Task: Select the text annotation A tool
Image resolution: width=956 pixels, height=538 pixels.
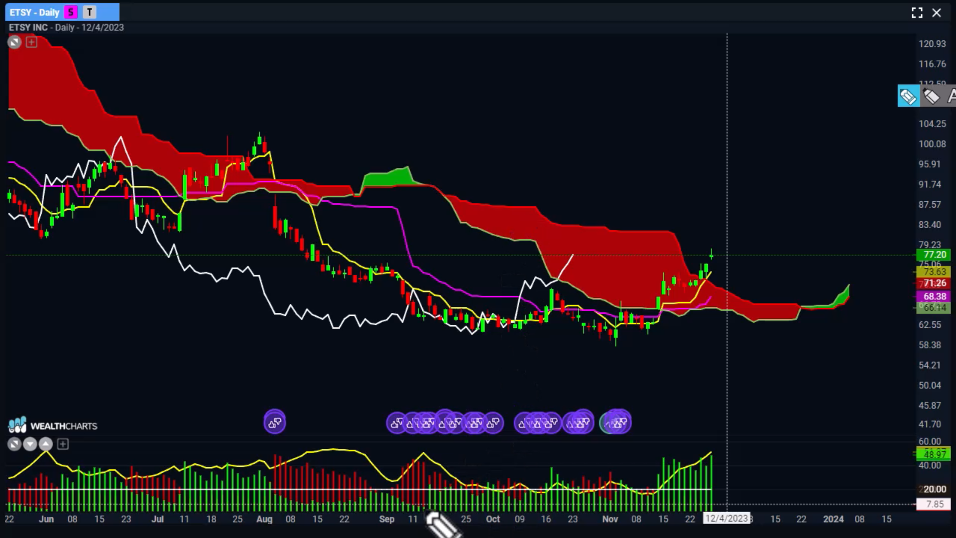Action: coord(951,96)
